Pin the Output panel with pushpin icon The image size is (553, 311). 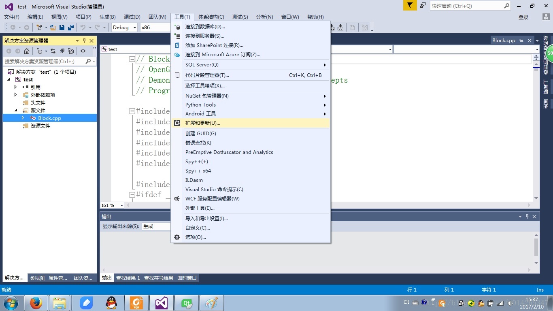pyautogui.click(x=527, y=217)
